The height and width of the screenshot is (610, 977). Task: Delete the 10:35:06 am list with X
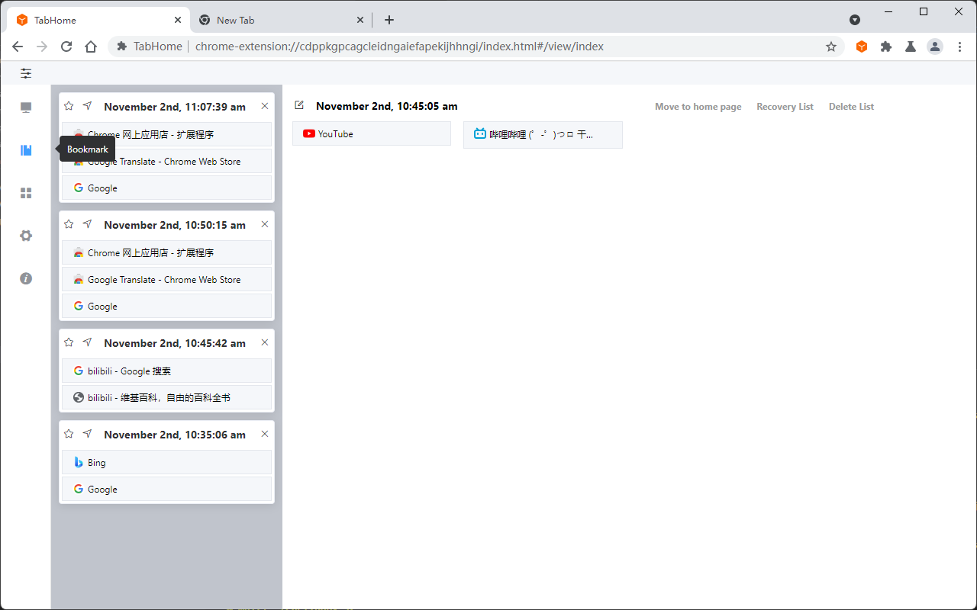pos(265,434)
